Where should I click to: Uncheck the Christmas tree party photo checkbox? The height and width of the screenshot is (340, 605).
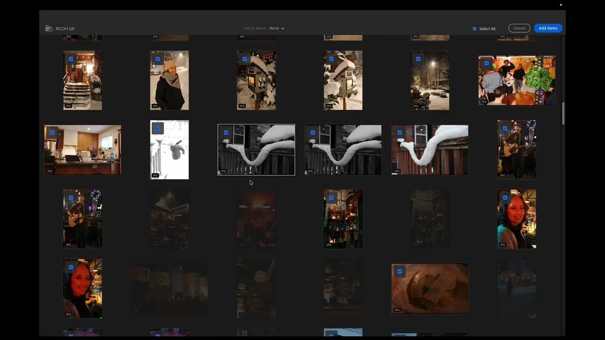(x=486, y=63)
